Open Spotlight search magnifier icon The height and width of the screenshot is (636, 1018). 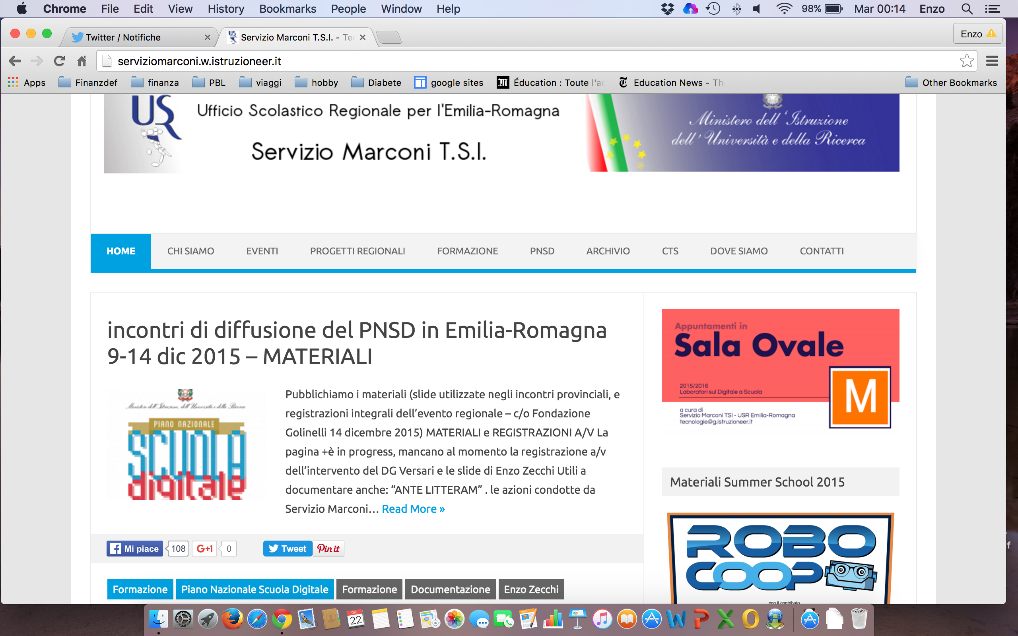point(967,9)
